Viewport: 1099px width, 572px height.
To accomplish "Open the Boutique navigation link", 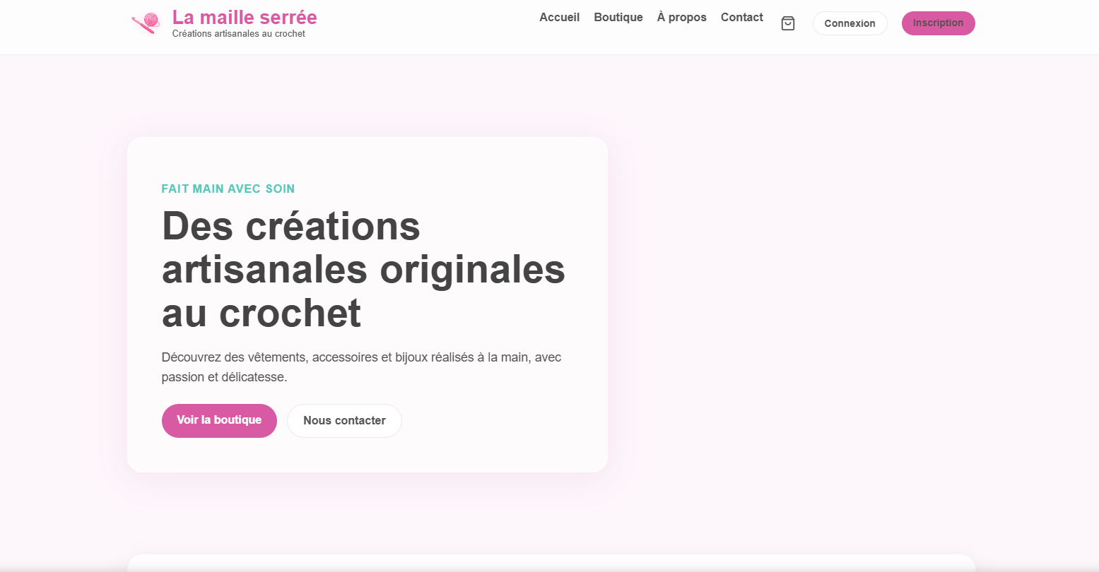I will coord(618,18).
